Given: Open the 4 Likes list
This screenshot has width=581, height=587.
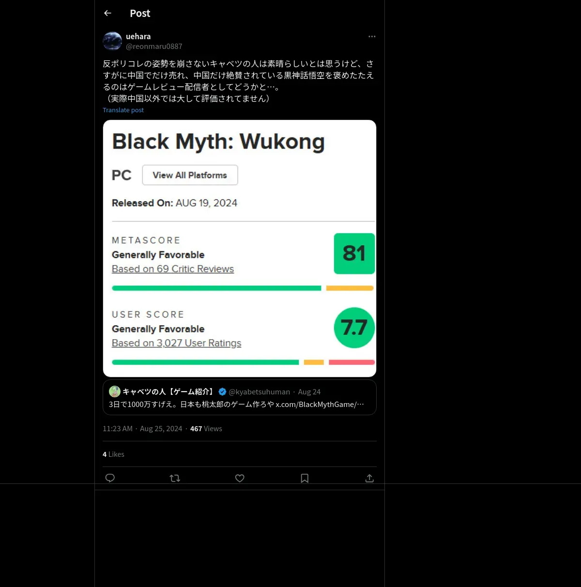Looking at the screenshot, I should click(113, 454).
